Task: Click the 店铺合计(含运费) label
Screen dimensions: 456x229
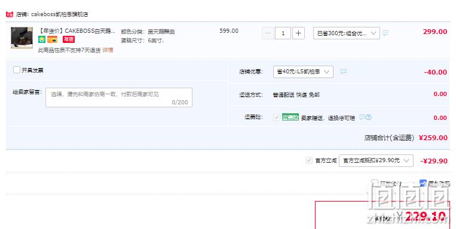Action: pyautogui.click(x=389, y=138)
